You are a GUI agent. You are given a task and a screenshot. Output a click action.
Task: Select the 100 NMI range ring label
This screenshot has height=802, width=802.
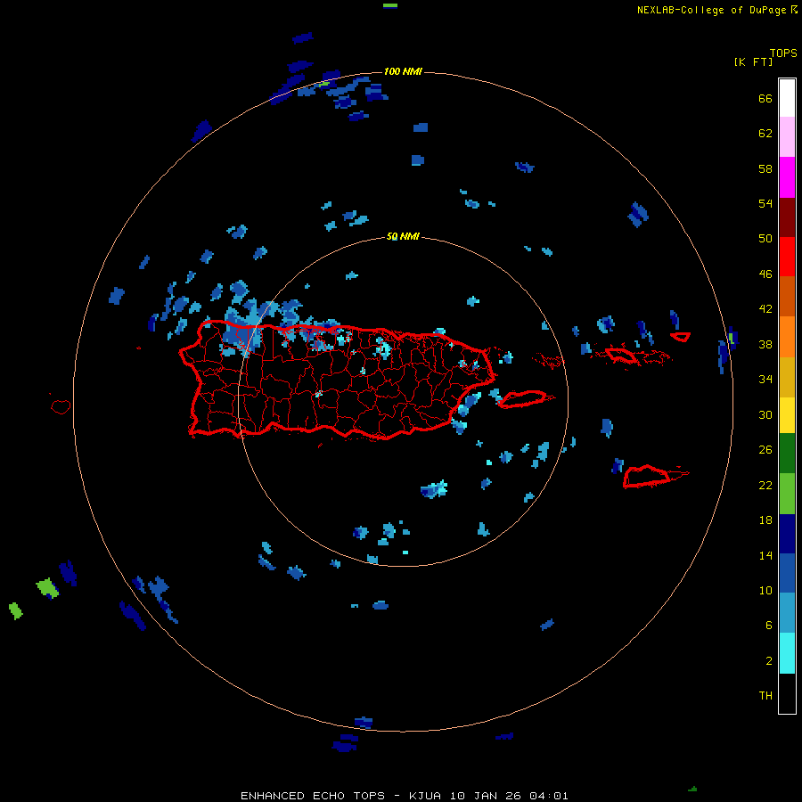tap(403, 71)
